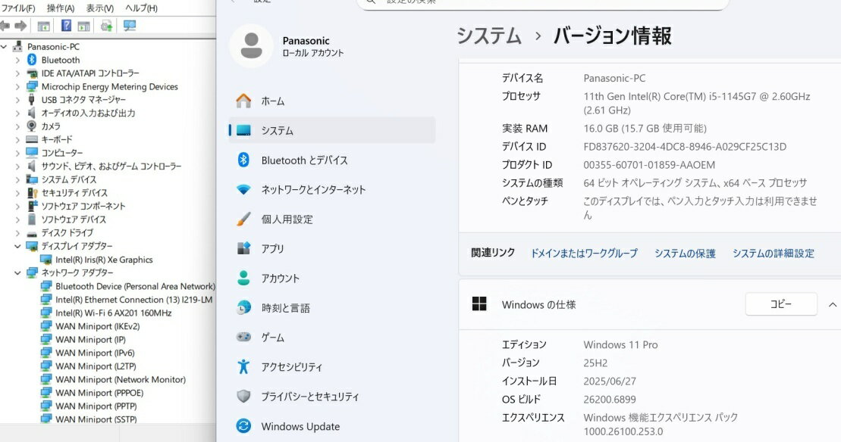Open Bluetooth とデバイス in settings sidebar

[304, 160]
